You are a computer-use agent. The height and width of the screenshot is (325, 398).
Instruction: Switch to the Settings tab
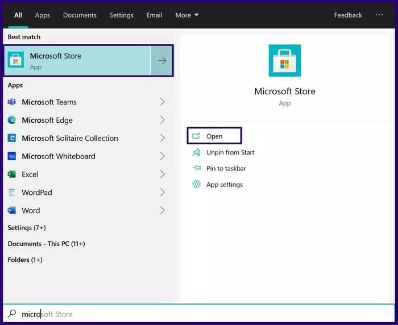[121, 15]
